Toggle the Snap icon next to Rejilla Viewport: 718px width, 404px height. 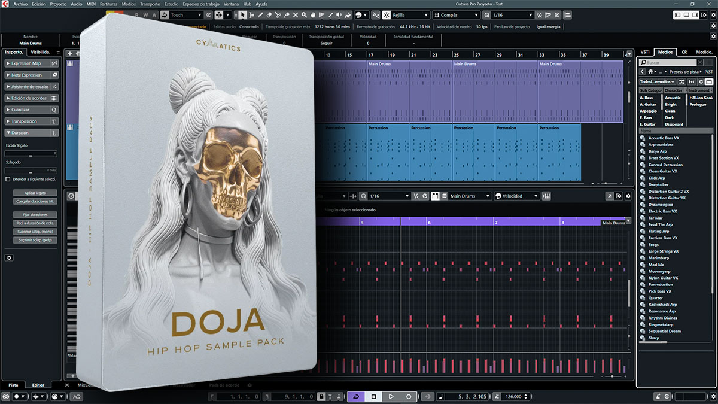(387, 14)
